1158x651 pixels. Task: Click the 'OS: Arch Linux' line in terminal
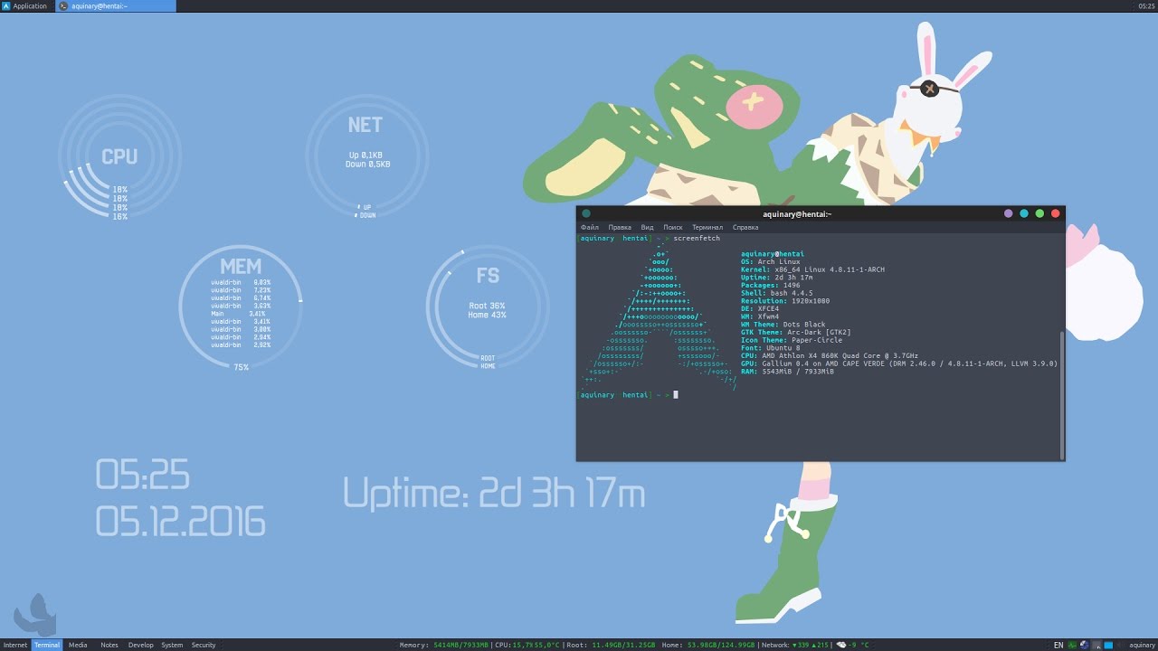(770, 262)
